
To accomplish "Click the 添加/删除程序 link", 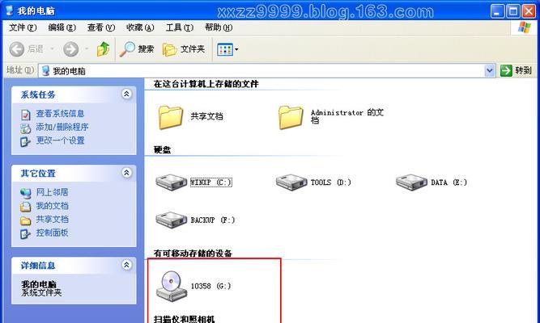I will [62, 127].
